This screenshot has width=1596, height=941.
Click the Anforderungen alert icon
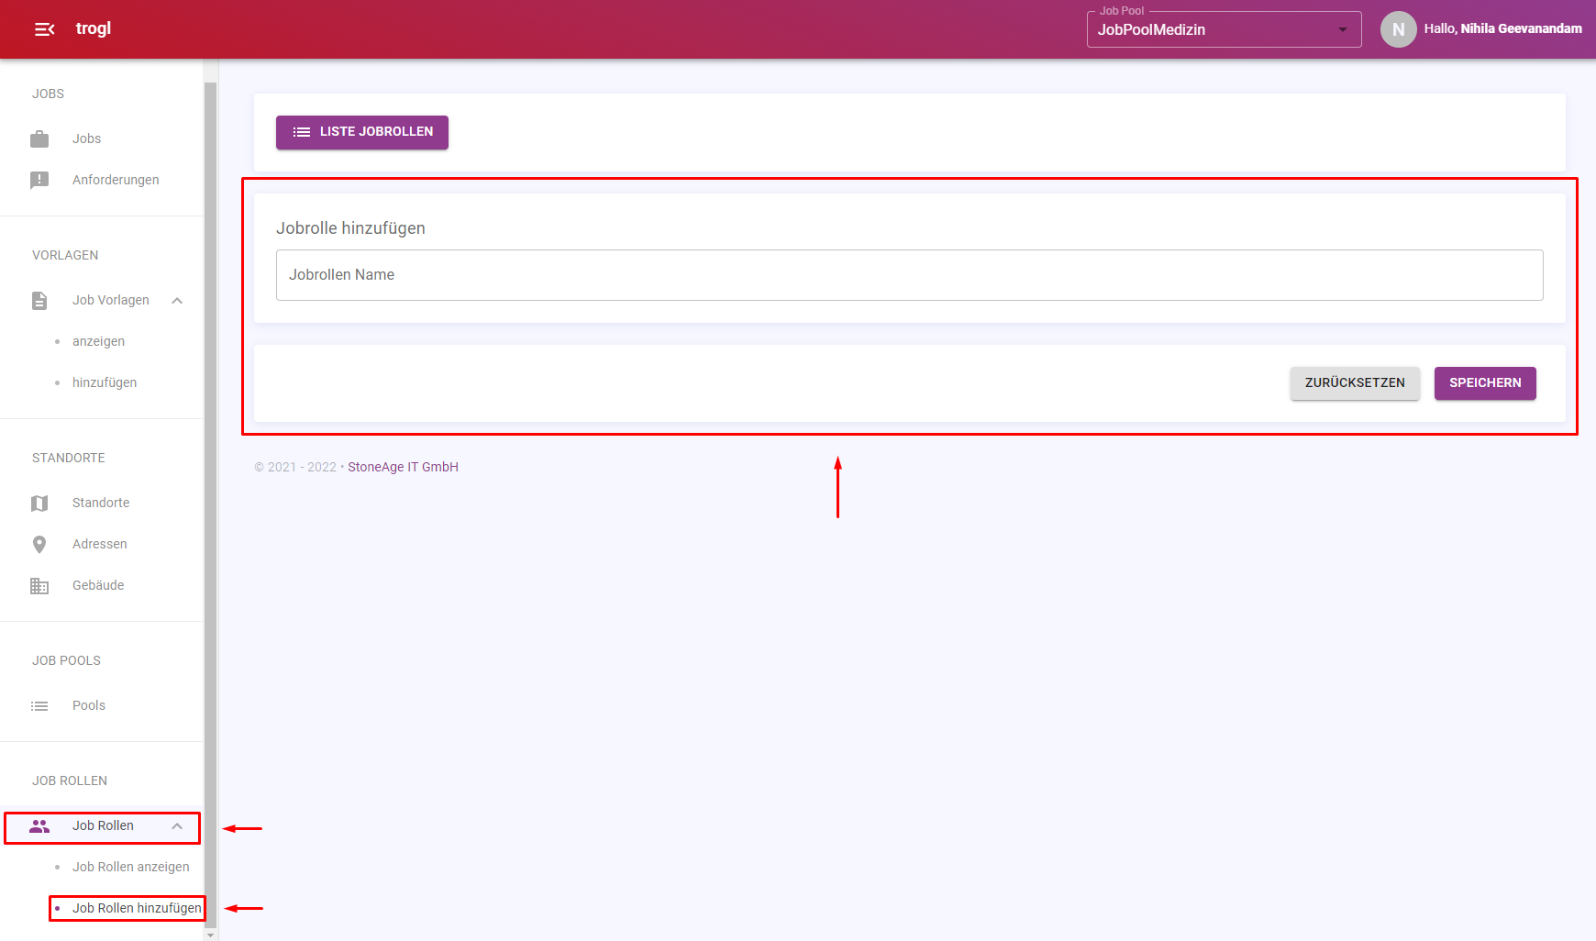pyautogui.click(x=39, y=180)
